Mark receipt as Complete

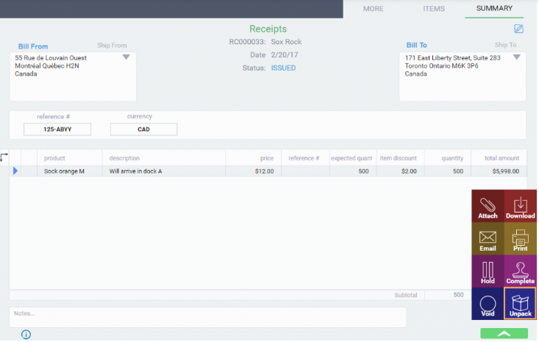point(522,272)
